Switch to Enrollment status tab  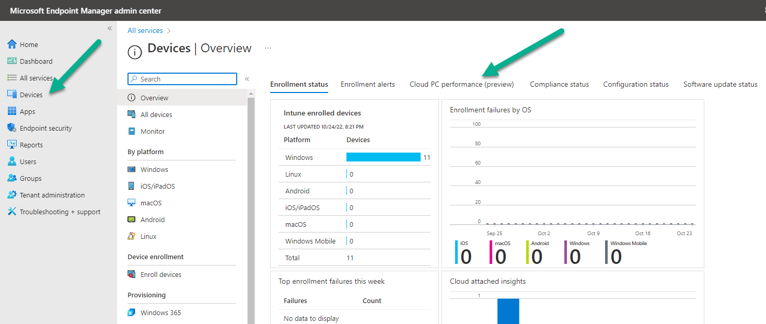(x=299, y=84)
